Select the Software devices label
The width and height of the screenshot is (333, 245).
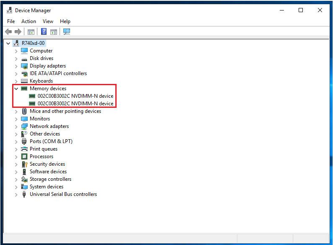tap(48, 172)
